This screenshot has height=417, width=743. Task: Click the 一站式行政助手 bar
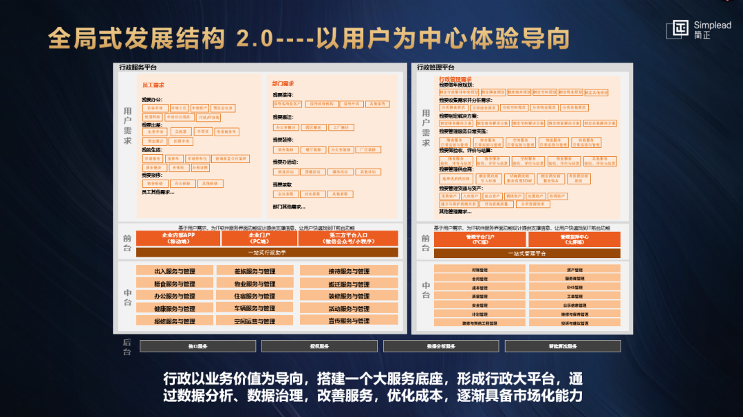point(267,253)
